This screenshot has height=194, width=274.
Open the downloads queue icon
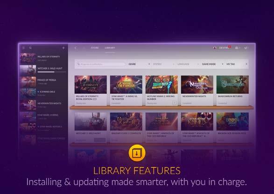tap(237, 48)
